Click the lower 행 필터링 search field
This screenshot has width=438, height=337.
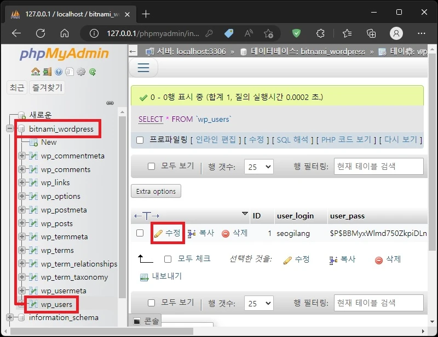pos(379,303)
